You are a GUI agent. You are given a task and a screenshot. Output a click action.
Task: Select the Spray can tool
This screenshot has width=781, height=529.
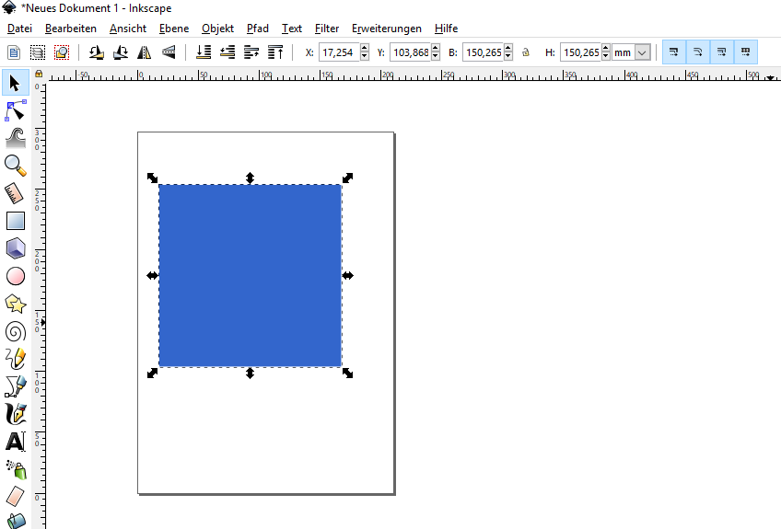(x=16, y=469)
